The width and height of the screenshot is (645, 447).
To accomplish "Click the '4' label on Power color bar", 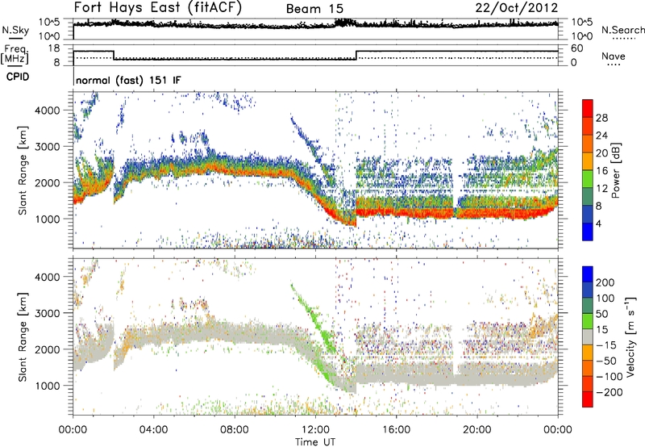I will click(598, 223).
